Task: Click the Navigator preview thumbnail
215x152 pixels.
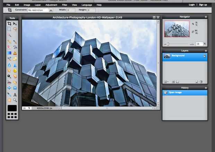Action: tap(177, 29)
